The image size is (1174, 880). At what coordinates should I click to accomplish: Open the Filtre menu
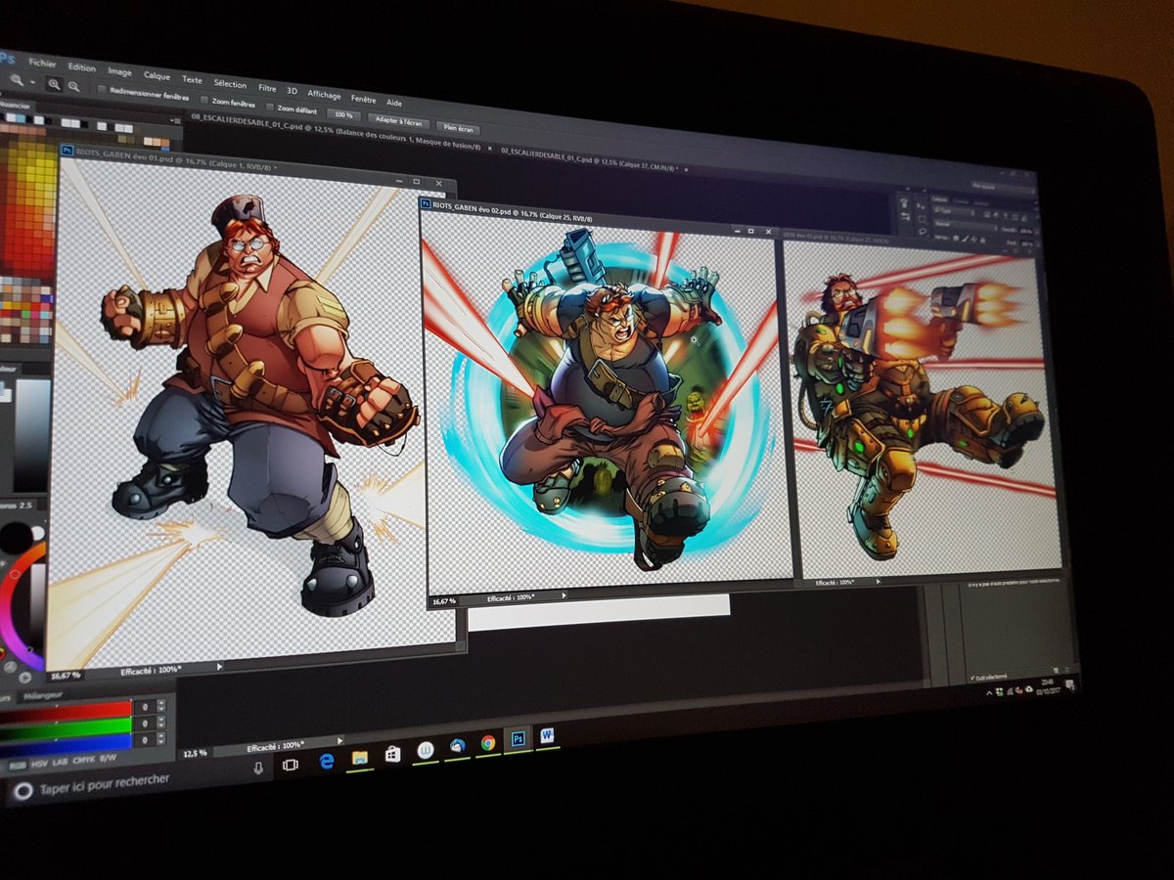click(267, 88)
